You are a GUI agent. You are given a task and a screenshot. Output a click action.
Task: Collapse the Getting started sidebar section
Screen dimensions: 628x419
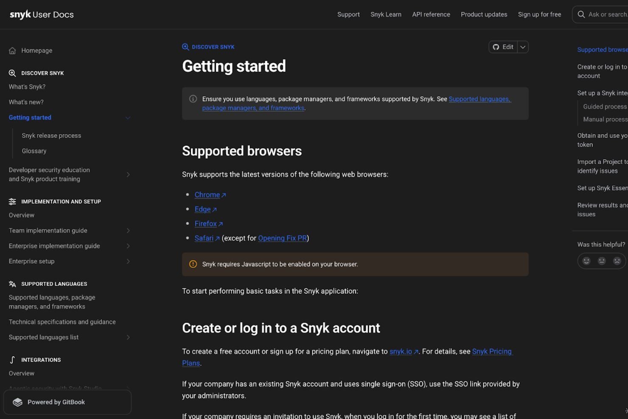pos(128,118)
